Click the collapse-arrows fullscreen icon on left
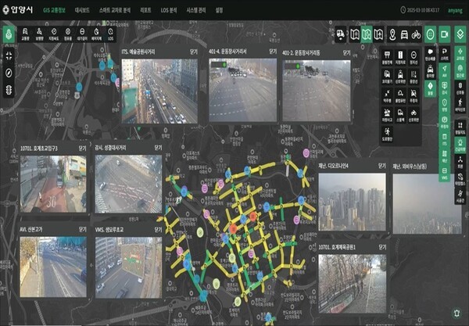The height and width of the screenshot is (326, 469). [x=9, y=56]
